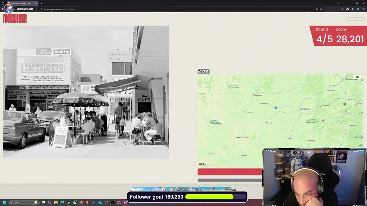Close the banner ad via its X
This screenshot has height=206, width=367.
coord(234,189)
